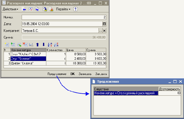Viewport: 184px width, 119px height.
Task: Click the Номенклатура column header
Action: (x=28, y=50)
